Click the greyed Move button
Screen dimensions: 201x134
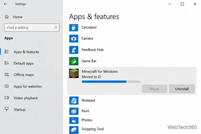(154, 89)
